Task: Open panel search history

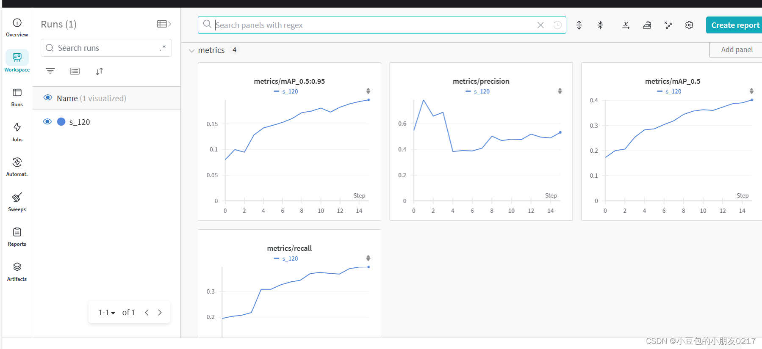Action: coord(557,25)
